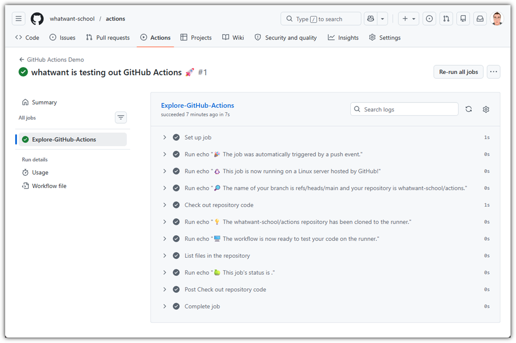
Task: Open the actions repository link
Action: point(115,19)
